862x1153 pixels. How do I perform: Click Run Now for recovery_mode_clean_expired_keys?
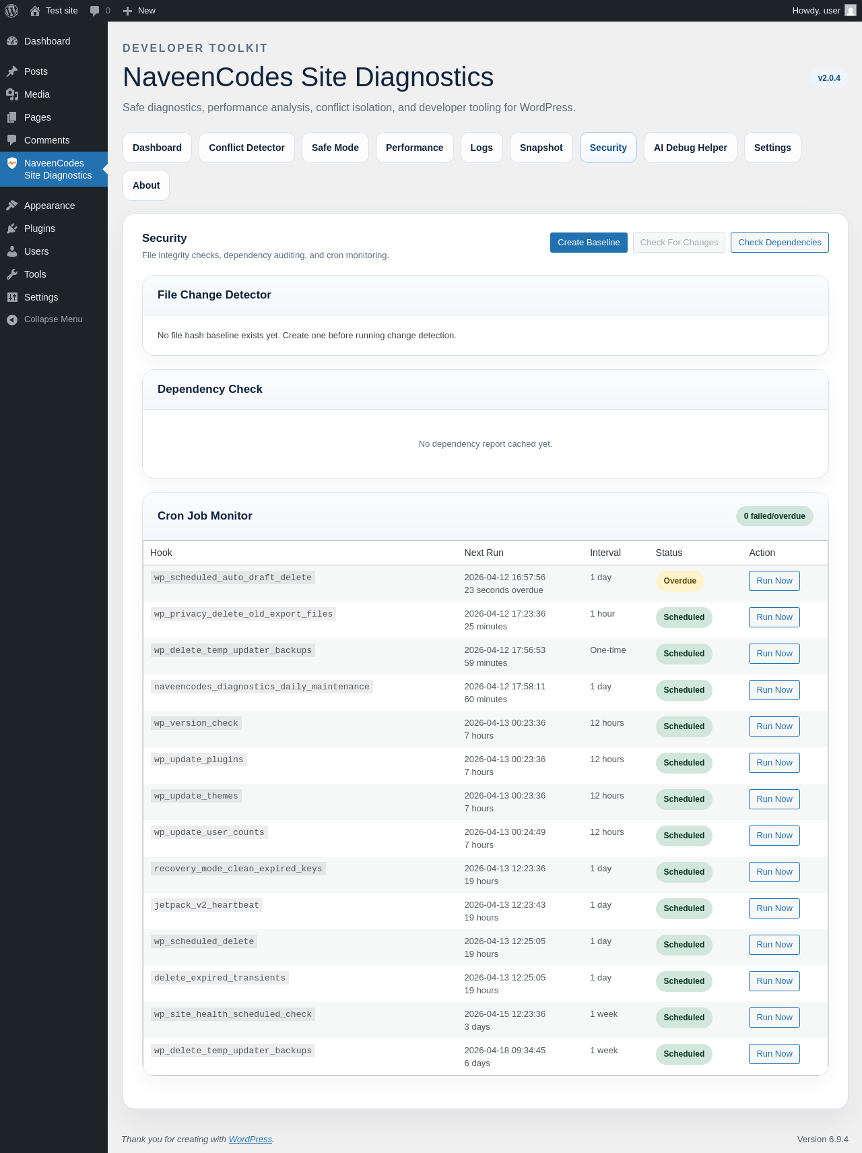point(774,872)
